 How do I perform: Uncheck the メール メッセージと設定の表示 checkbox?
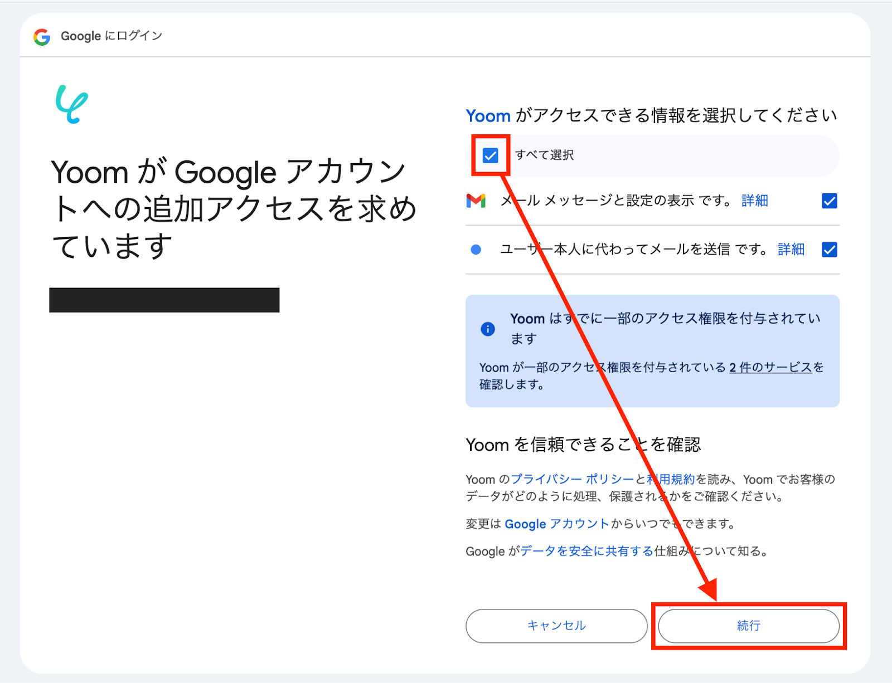coord(829,201)
